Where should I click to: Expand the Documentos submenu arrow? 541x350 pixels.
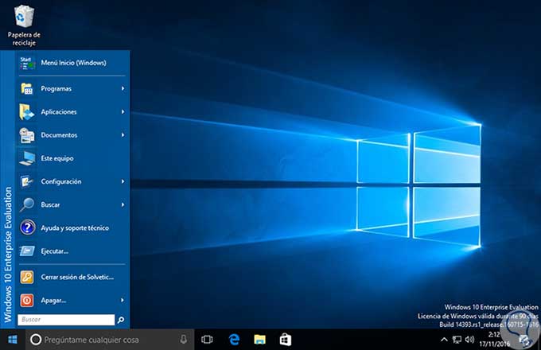point(123,134)
